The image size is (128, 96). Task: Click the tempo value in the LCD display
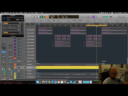(52, 16)
